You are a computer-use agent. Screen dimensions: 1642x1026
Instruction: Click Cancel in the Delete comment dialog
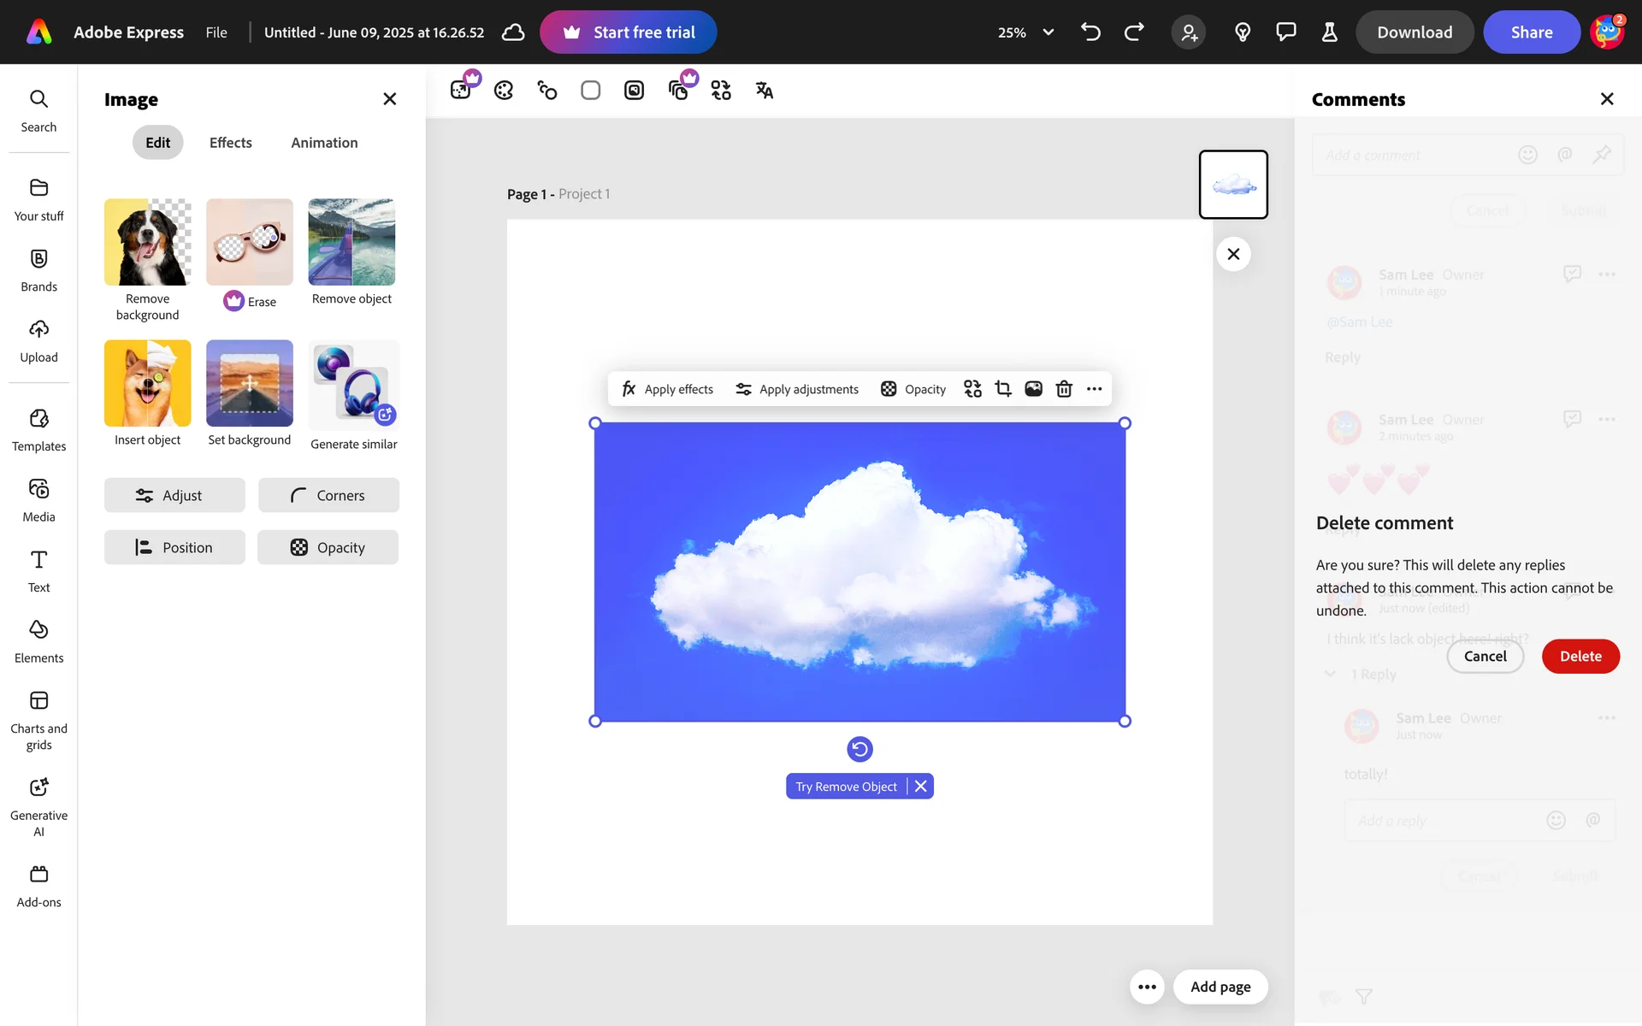coord(1485,656)
